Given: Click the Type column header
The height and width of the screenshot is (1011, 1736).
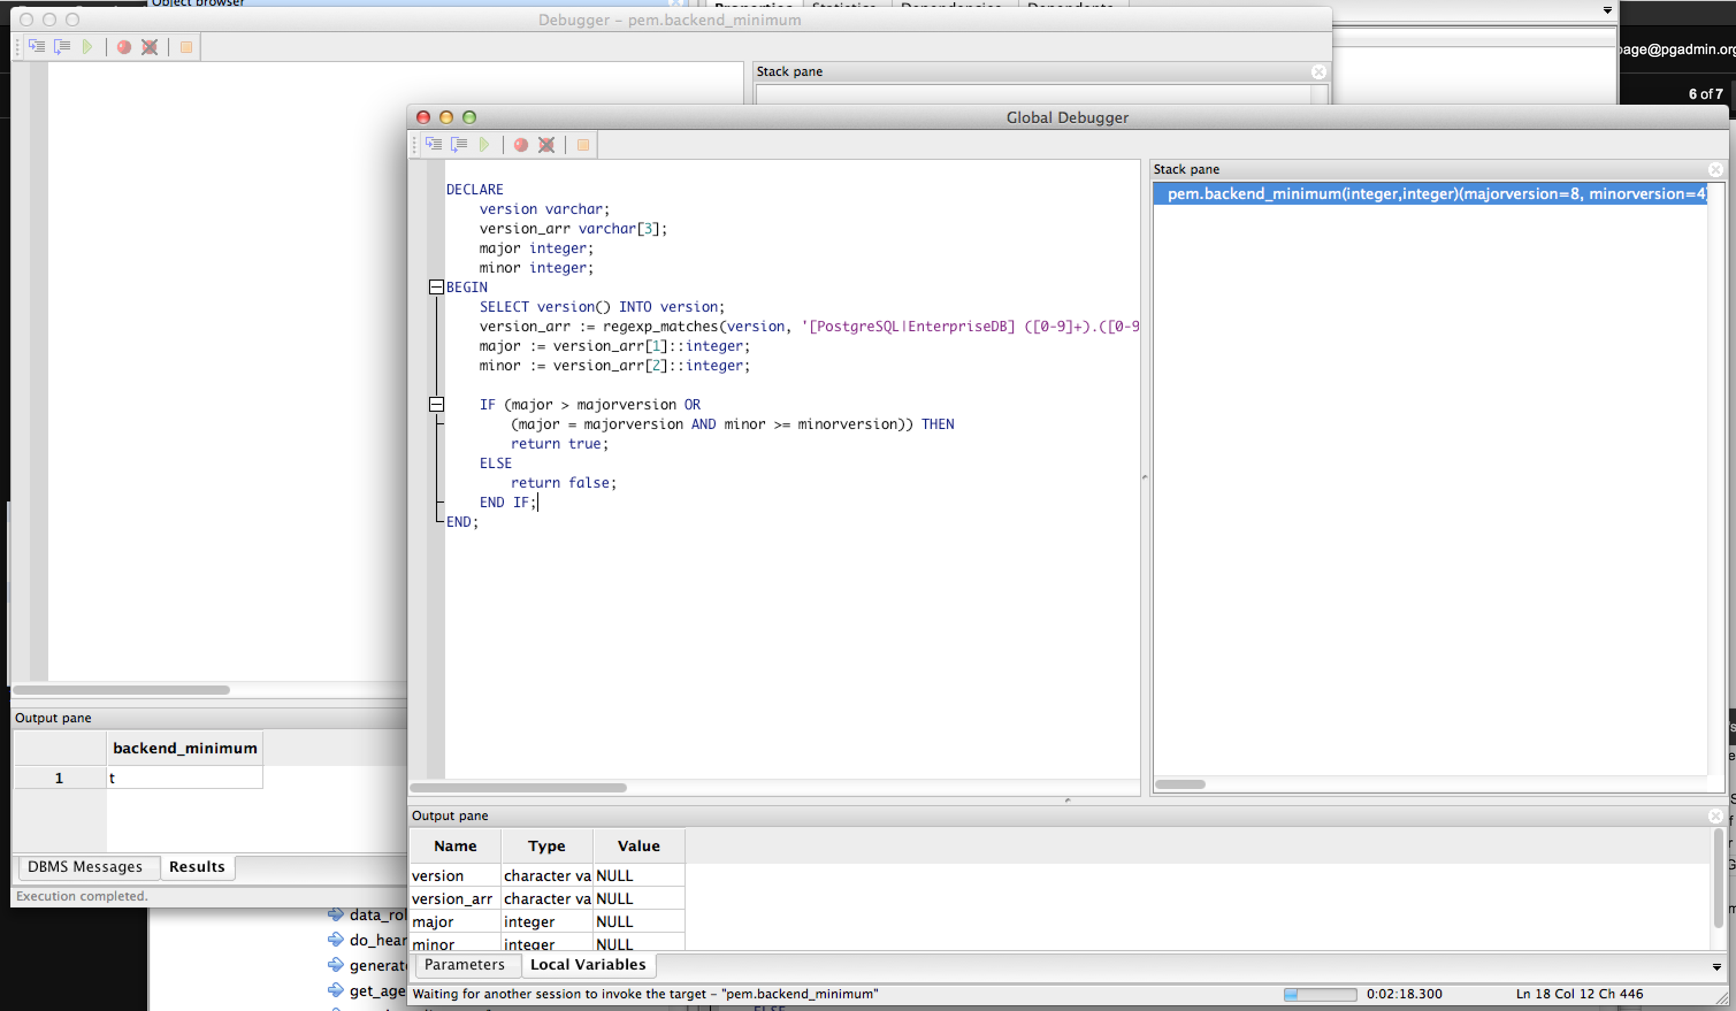Looking at the screenshot, I should (x=547, y=846).
